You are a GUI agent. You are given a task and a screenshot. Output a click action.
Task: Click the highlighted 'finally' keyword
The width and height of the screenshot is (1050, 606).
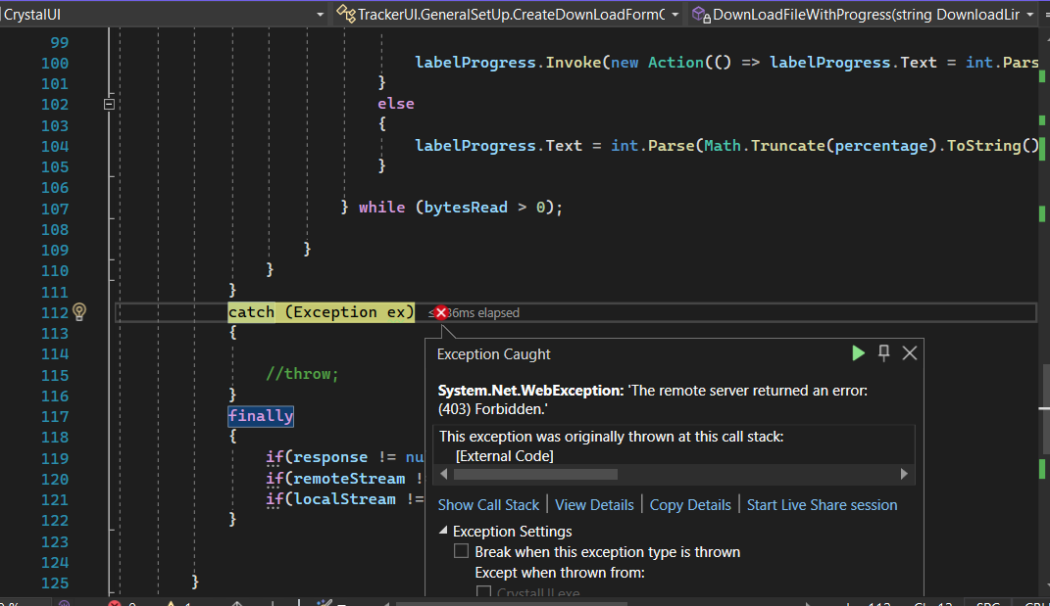tap(261, 416)
